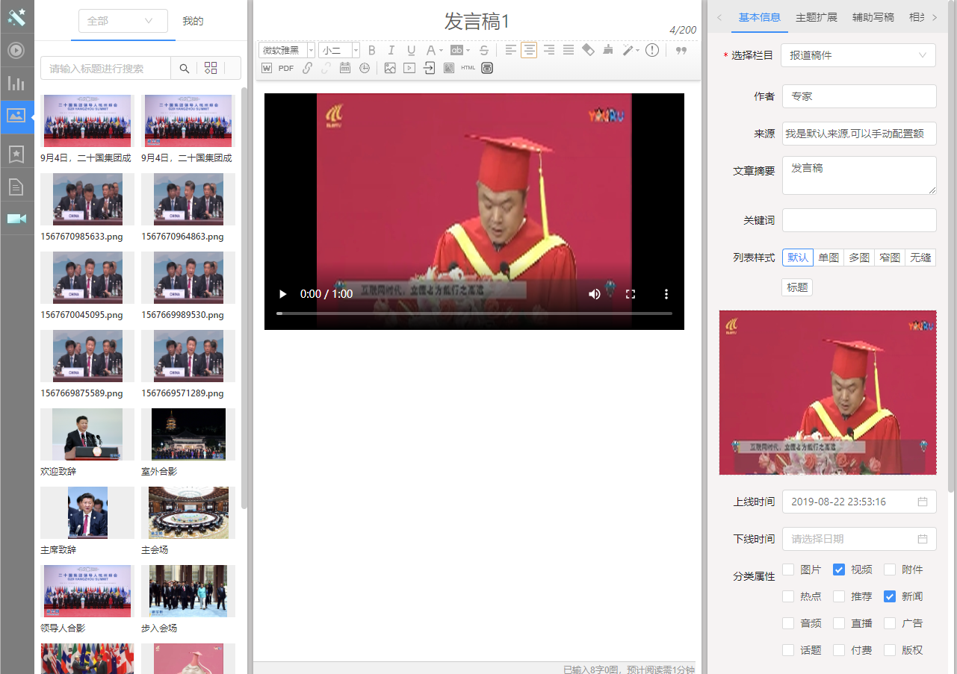Click the magic wand auto-format icon

pyautogui.click(x=628, y=50)
